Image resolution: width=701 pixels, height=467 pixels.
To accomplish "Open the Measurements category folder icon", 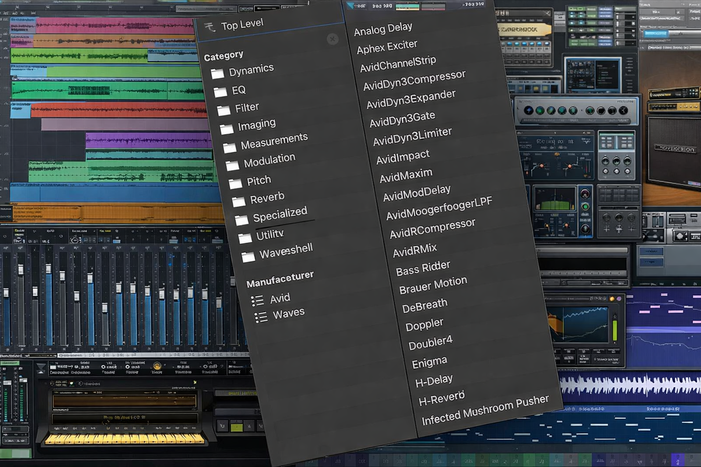I will click(230, 147).
